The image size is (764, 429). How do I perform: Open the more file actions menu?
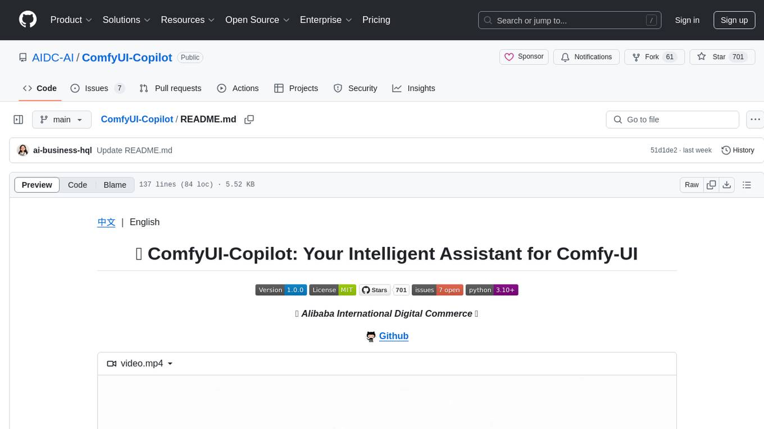755,120
